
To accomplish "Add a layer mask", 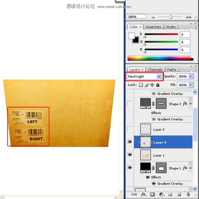I will click(152, 194).
